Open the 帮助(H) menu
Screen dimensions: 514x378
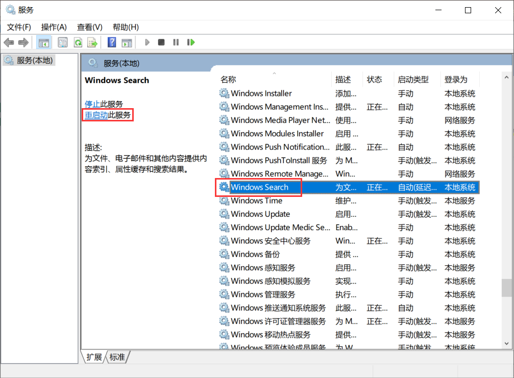(x=126, y=27)
